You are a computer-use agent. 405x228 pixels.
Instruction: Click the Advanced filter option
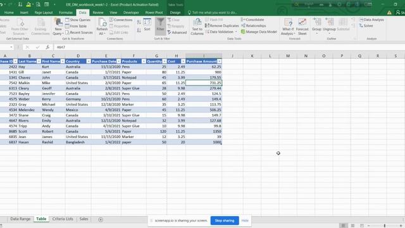(x=177, y=32)
